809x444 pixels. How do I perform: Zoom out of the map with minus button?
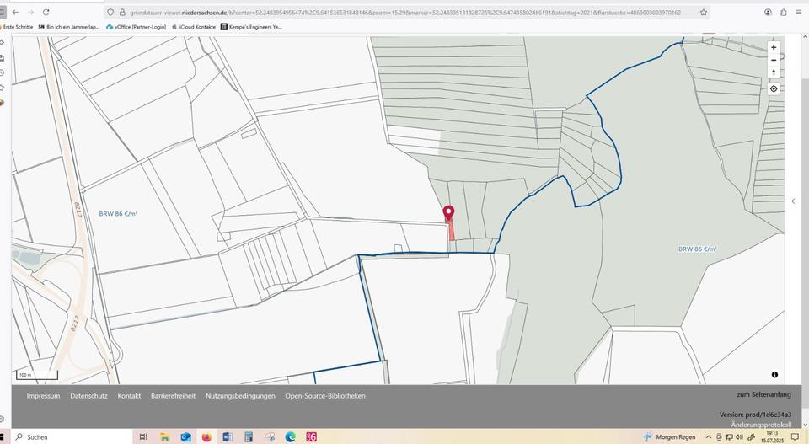[774, 61]
